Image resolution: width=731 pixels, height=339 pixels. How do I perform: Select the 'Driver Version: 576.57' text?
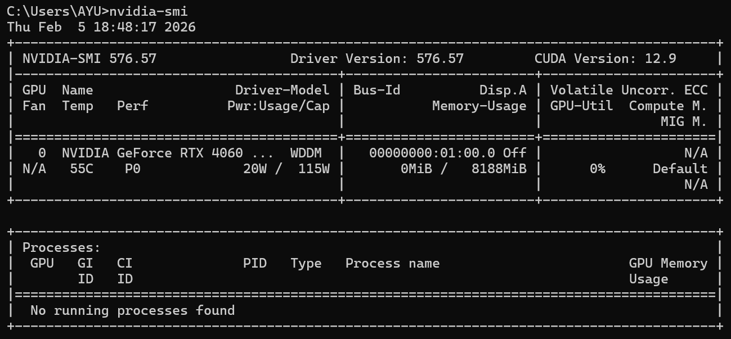(377, 58)
